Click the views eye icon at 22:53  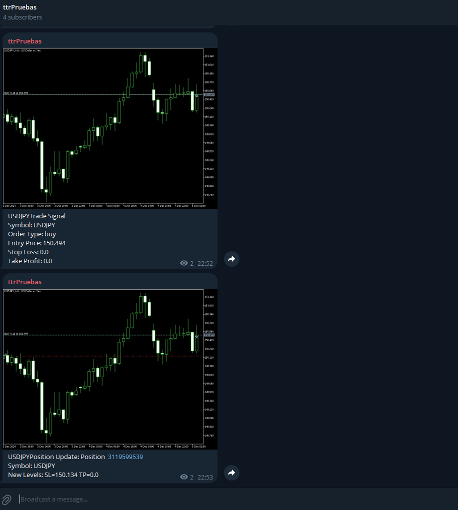pyautogui.click(x=184, y=477)
